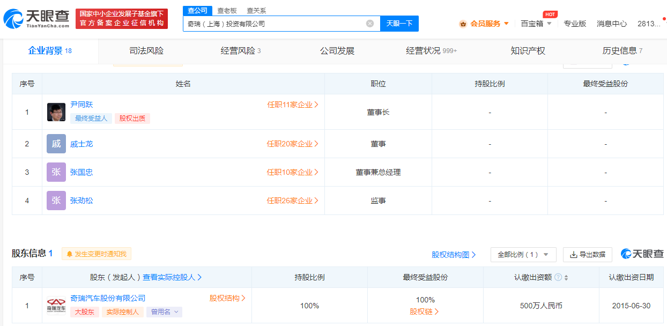Image resolution: width=667 pixels, height=326 pixels.
Task: Open the 股权链 link
Action: click(x=425, y=312)
